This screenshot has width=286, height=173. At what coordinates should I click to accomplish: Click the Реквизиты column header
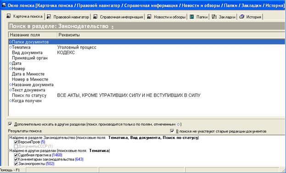point(171,35)
